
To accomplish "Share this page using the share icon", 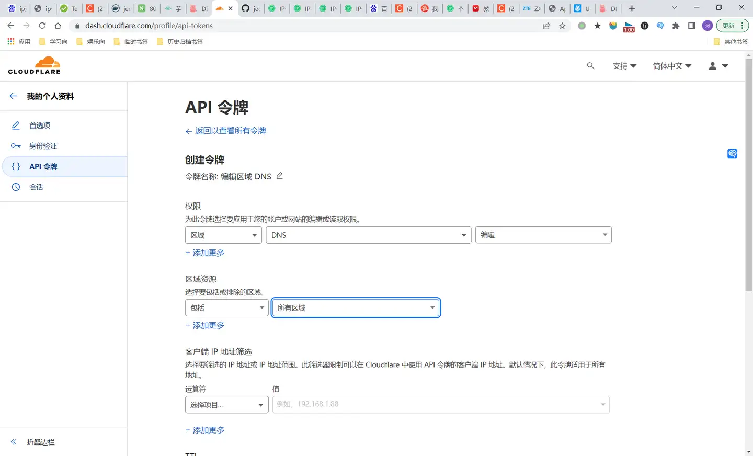I will tap(546, 26).
